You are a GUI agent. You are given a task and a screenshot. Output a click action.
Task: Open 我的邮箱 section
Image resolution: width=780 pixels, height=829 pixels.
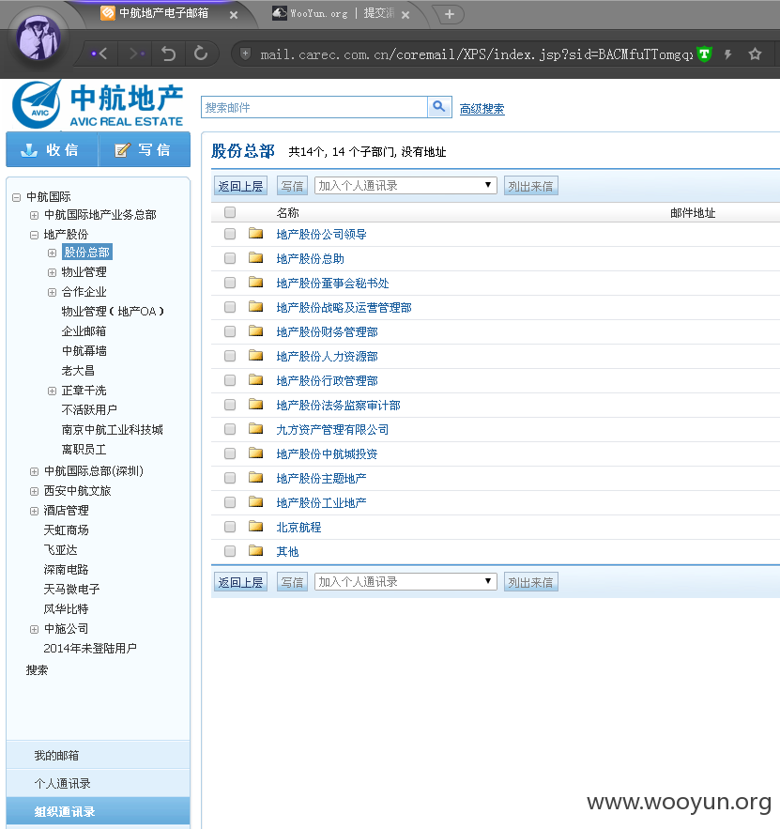coord(99,756)
